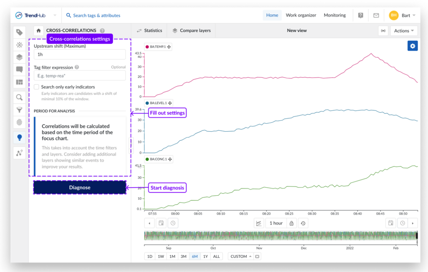
Task: Open the search magnifier sidebar icon
Action: tap(19, 97)
